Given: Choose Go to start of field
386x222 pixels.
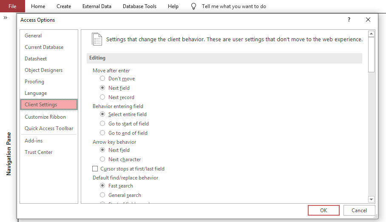Looking at the screenshot, I should click(x=102, y=124).
